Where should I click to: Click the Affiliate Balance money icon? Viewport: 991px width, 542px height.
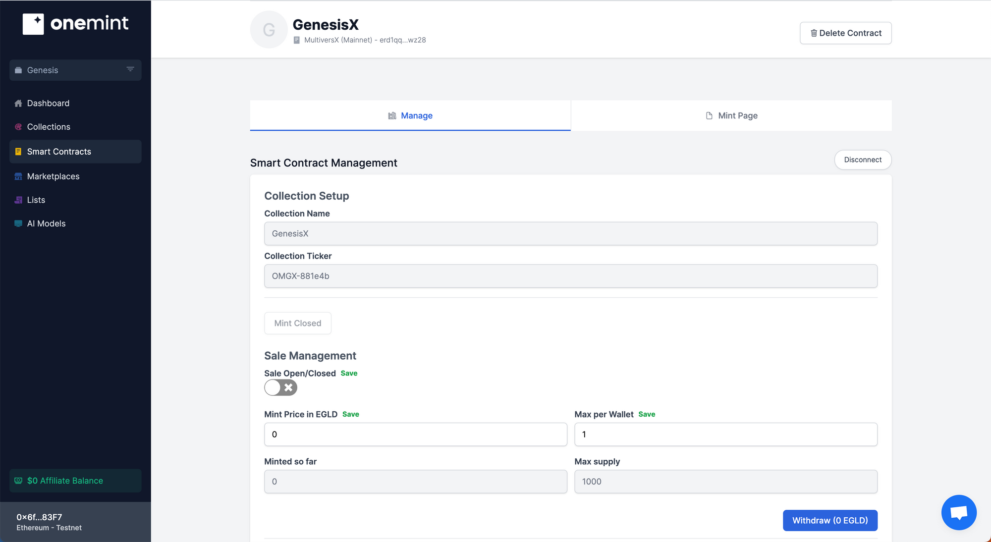(18, 481)
